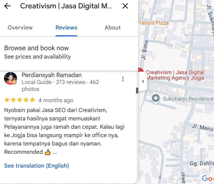The image size is (214, 184).
Task: Click the 'Gg. Dahlia' street label
Action: (202, 164)
